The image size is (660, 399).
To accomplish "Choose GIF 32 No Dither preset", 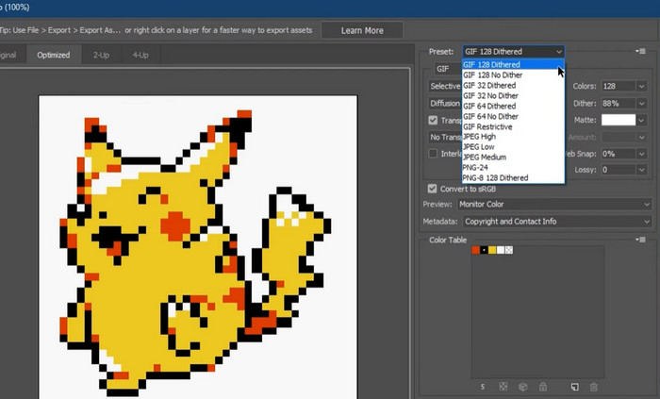I will pyautogui.click(x=514, y=95).
